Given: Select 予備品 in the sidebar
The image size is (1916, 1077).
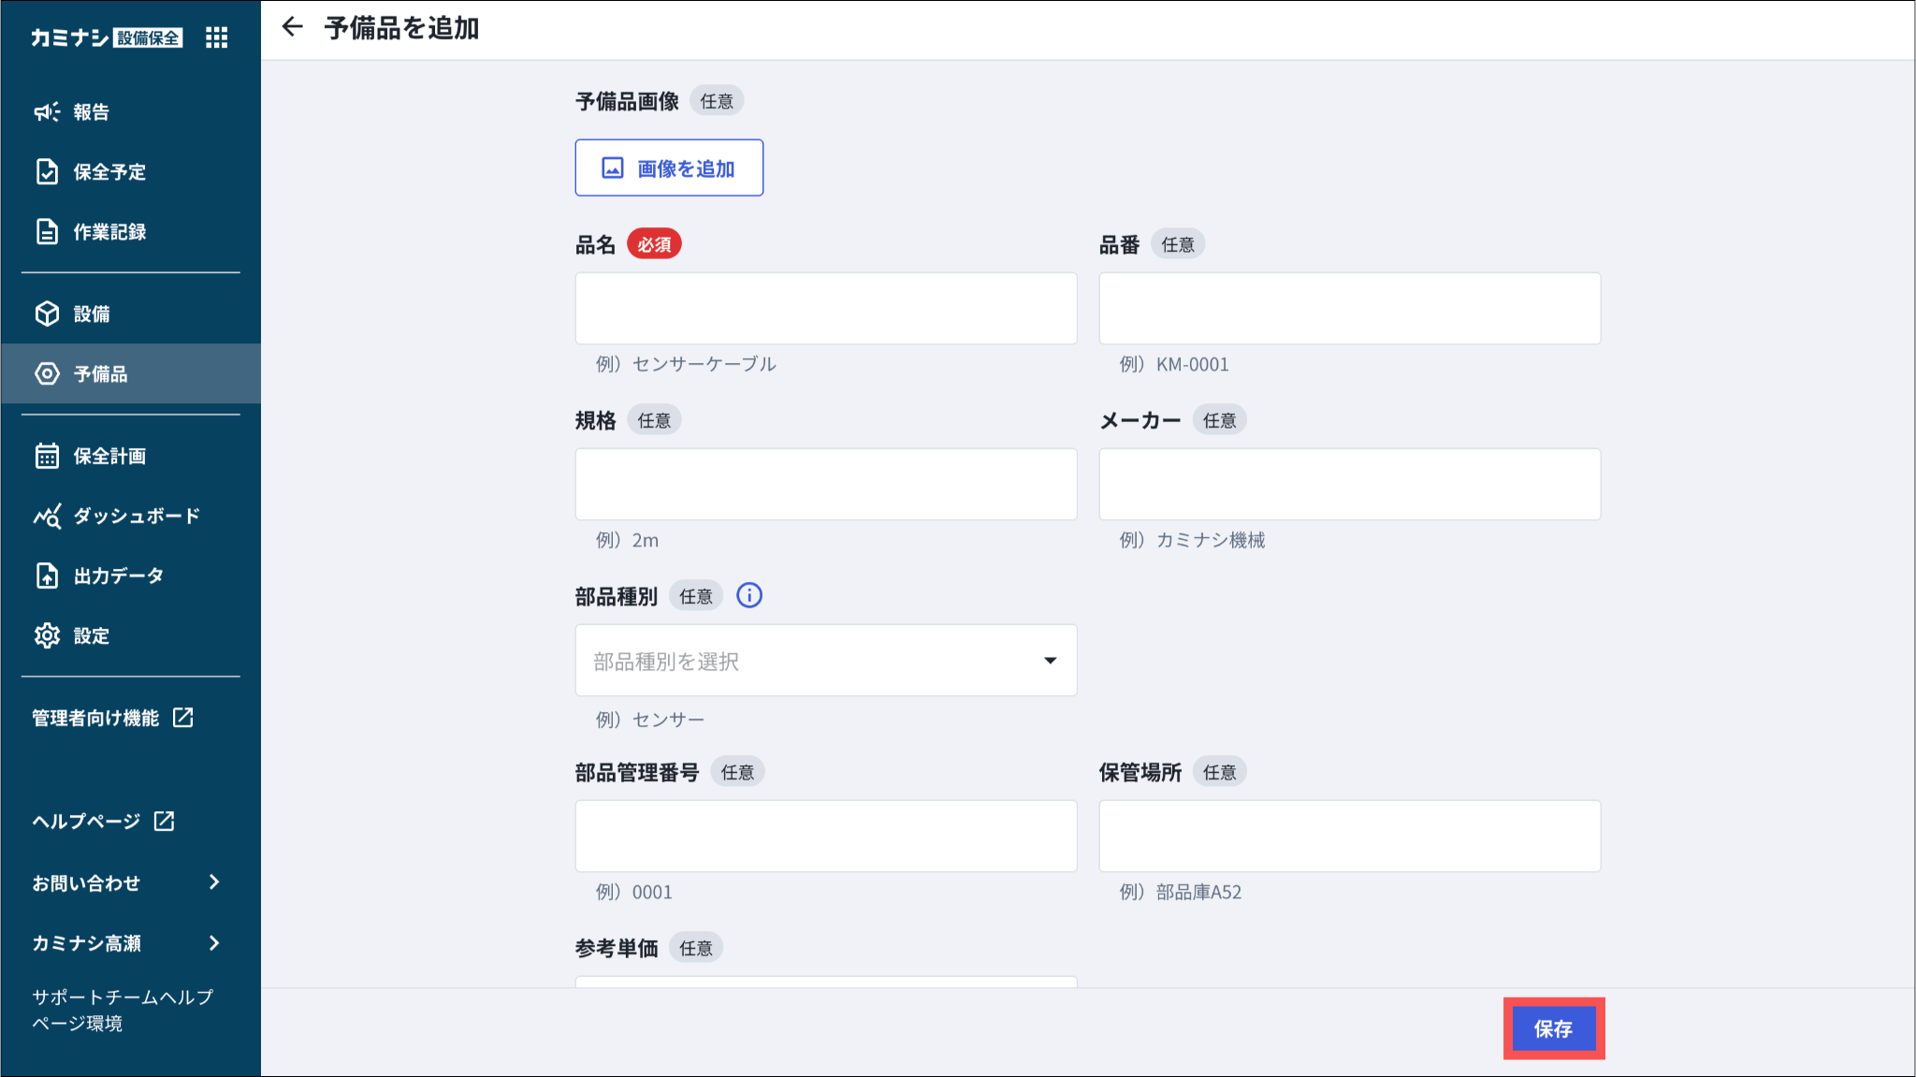Looking at the screenshot, I should (100, 374).
